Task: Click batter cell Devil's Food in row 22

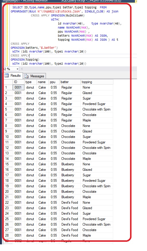Action: click(70, 202)
